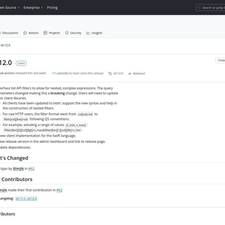The height and width of the screenshot is (225, 225).
Task: Switch to the Actions tab
Action: [x=31, y=33]
